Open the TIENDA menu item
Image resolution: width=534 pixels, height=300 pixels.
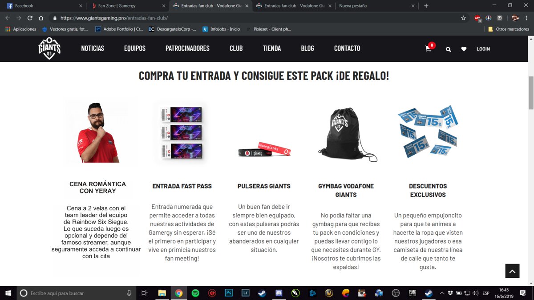click(272, 48)
